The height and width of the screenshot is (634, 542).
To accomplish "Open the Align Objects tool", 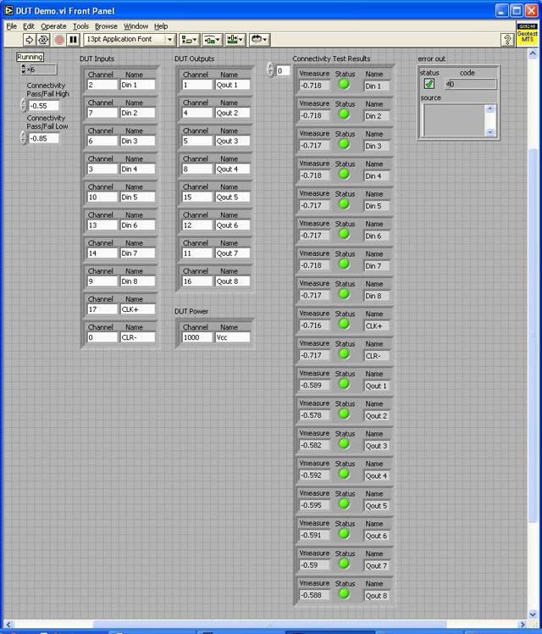I will pos(188,40).
